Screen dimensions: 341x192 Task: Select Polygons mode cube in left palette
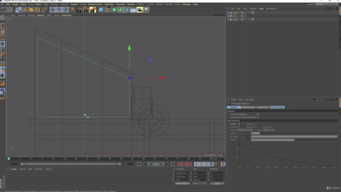point(2,56)
